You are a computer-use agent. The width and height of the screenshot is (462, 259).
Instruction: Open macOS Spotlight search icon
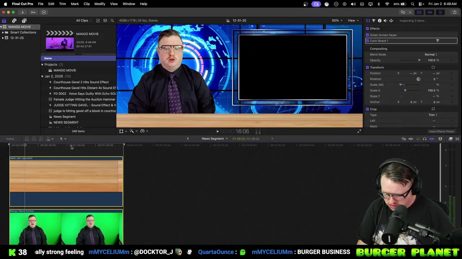point(413,4)
